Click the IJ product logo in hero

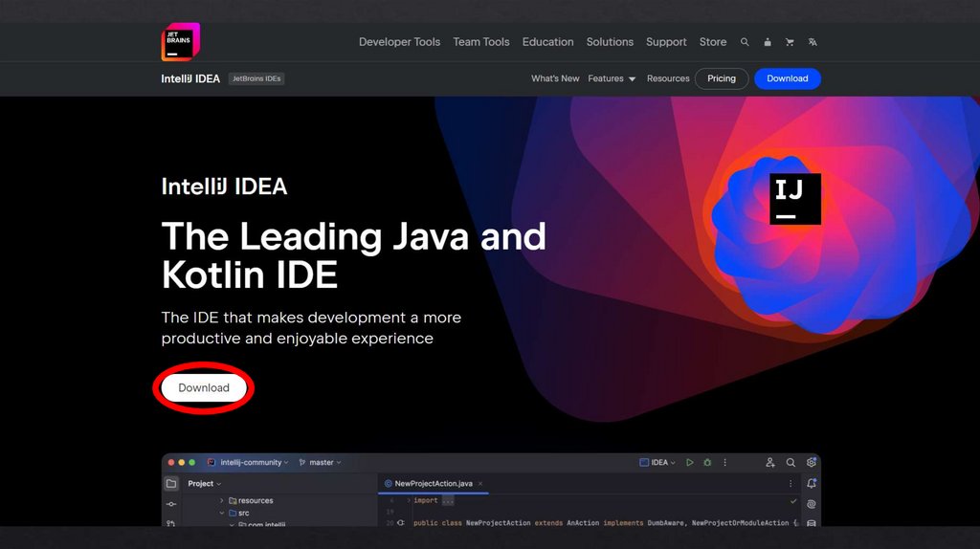pyautogui.click(x=795, y=199)
